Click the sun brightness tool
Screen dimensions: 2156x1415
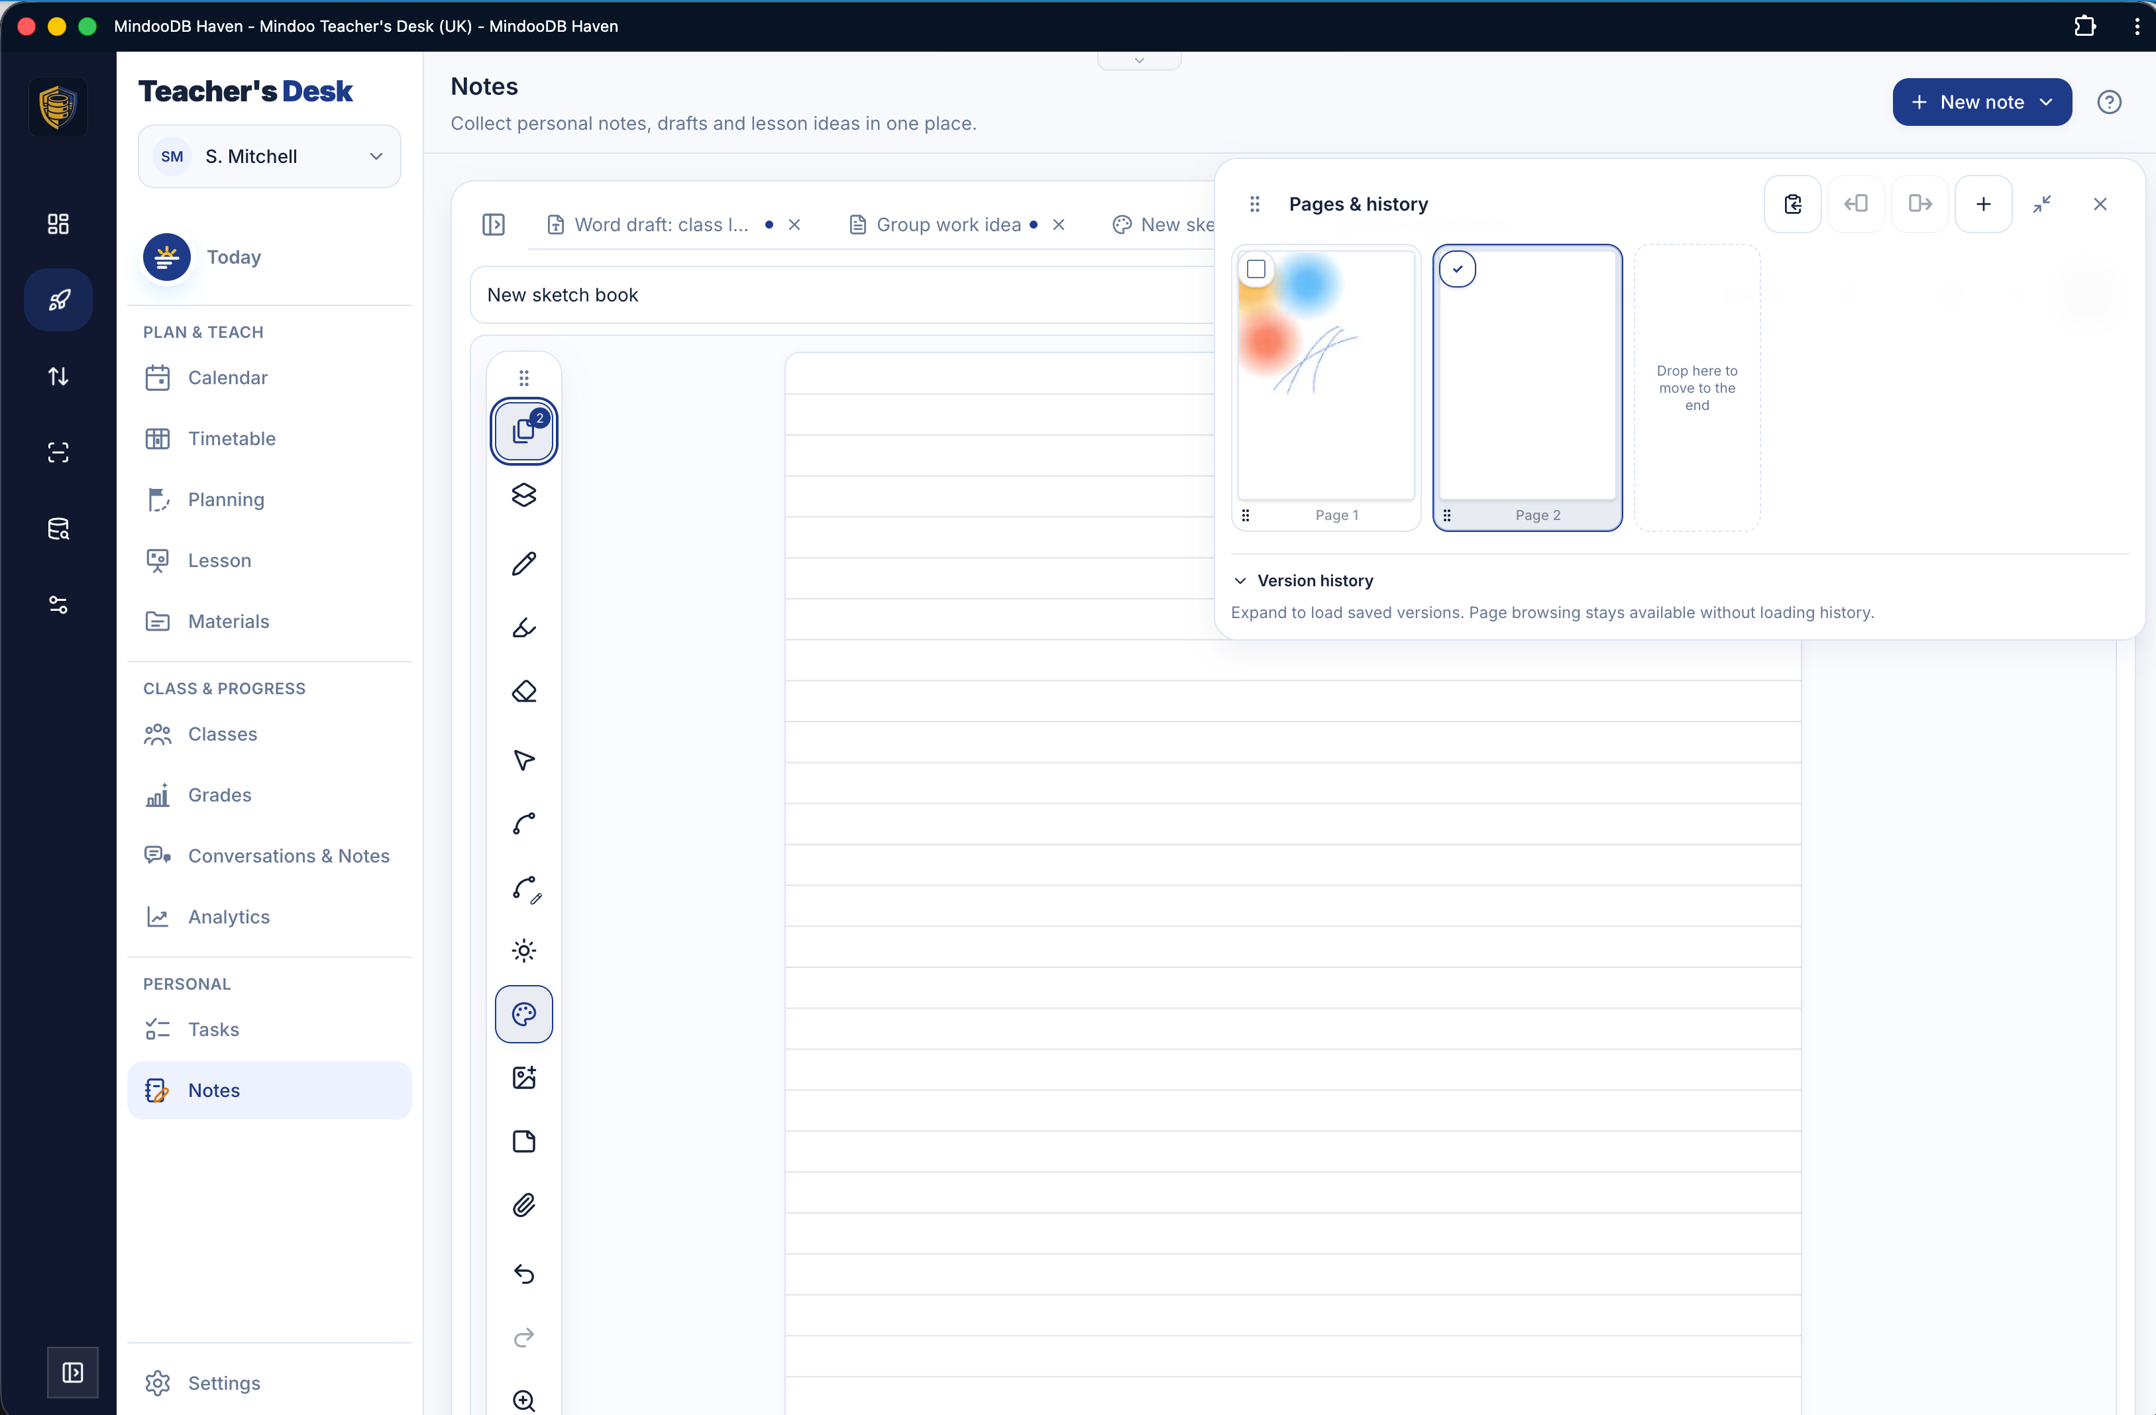[x=523, y=950]
